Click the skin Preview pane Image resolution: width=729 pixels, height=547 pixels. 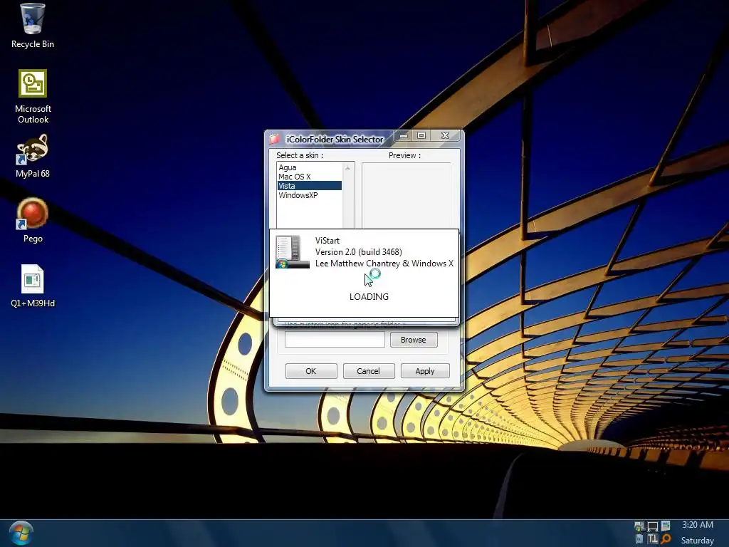tap(406, 195)
